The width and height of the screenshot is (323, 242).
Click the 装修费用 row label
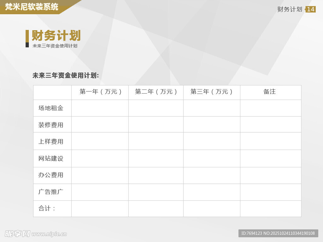coord(51,125)
